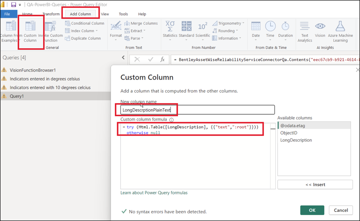This screenshot has height=221, width=360.
Task: Click the Text Analytics icon
Action: point(305,26)
